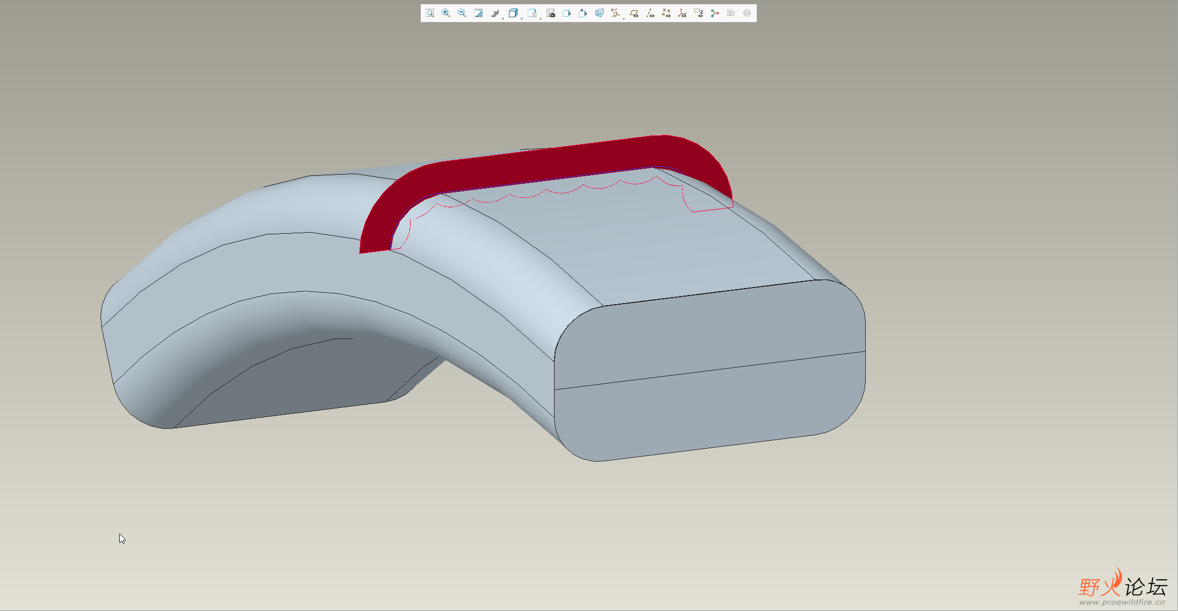The width and height of the screenshot is (1178, 611).
Task: Click the grayed-out round stop icon
Action: click(x=747, y=13)
